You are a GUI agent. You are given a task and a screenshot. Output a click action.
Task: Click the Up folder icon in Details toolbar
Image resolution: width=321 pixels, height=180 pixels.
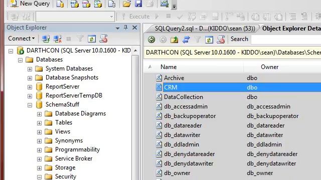pos(174,39)
